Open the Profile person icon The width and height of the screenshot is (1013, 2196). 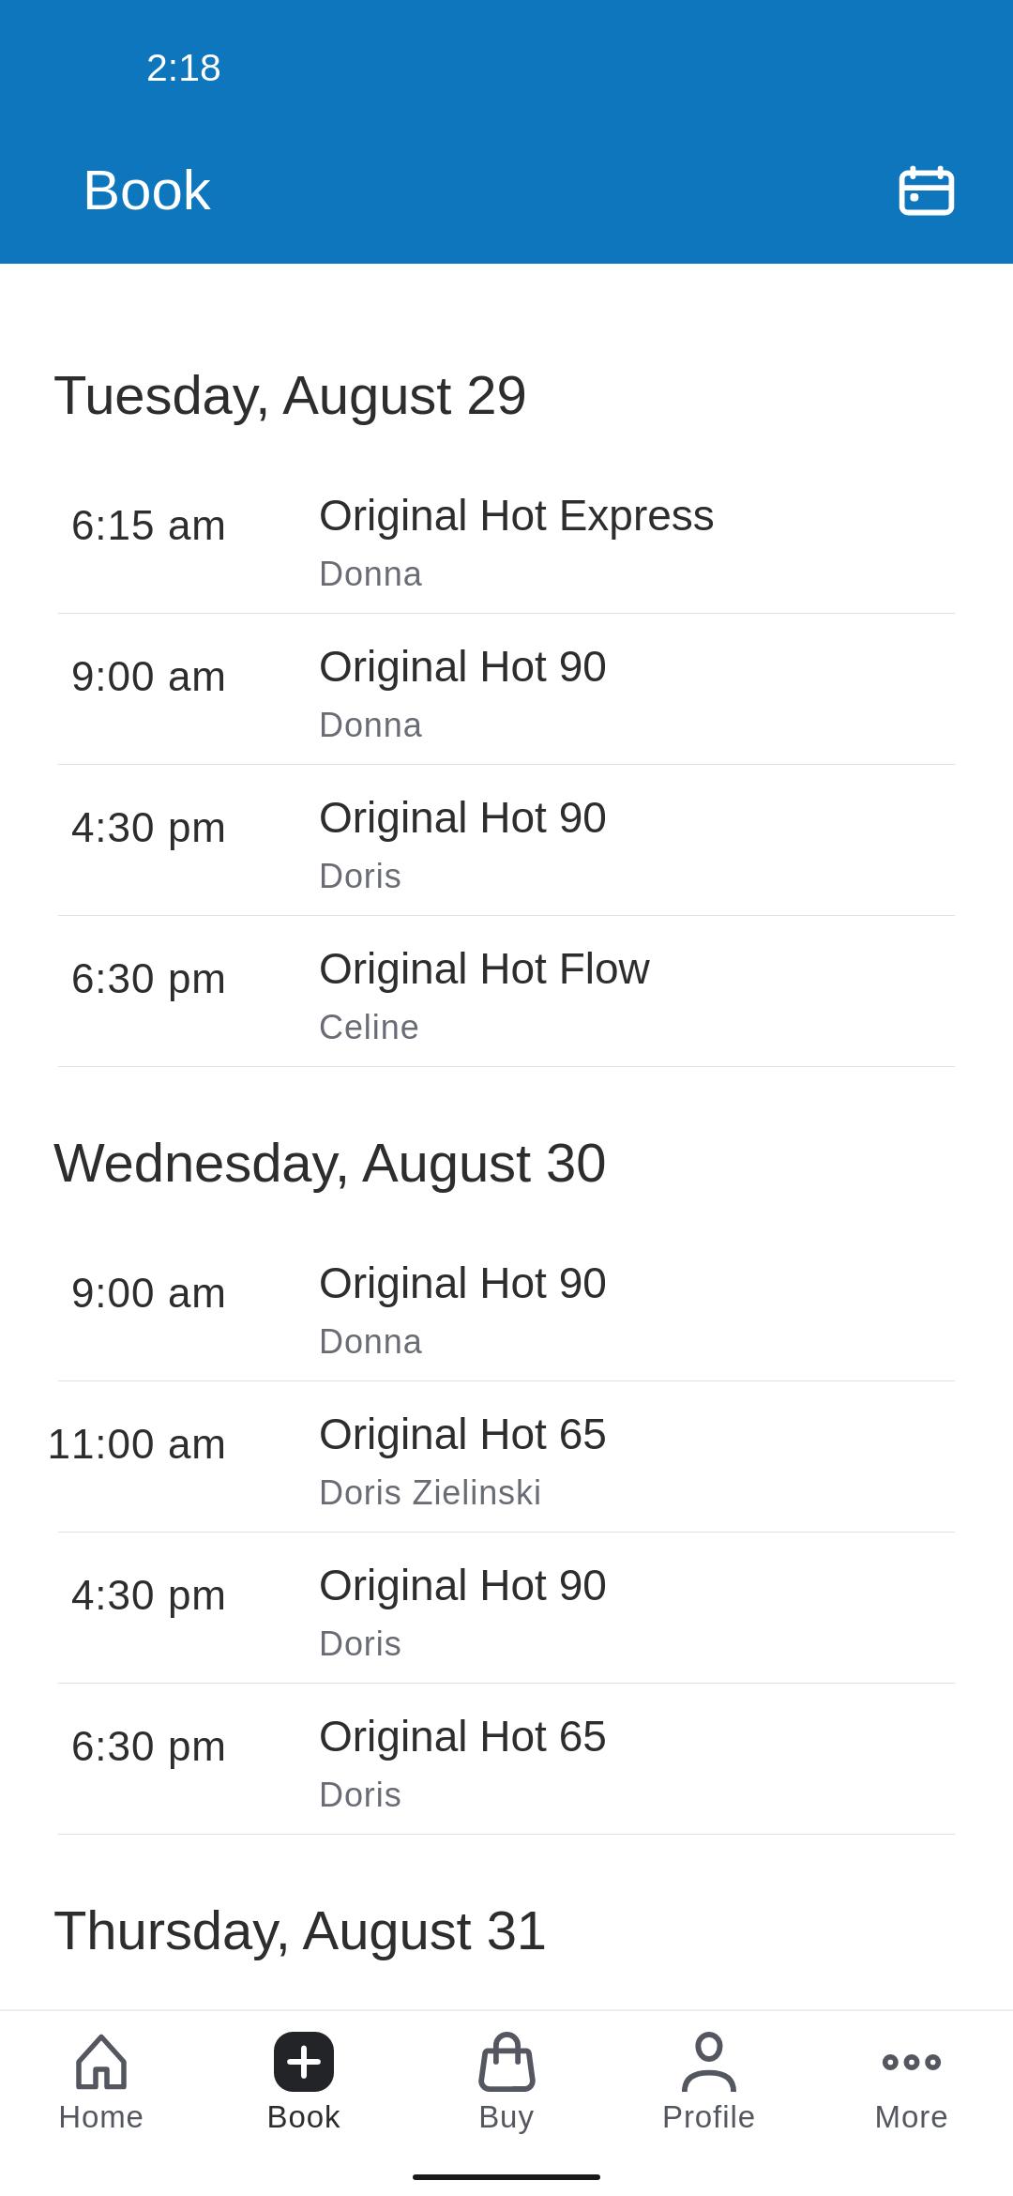pyautogui.click(x=709, y=2062)
